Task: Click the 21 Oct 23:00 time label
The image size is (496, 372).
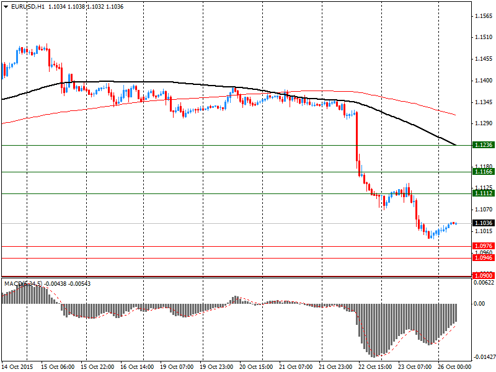Action: pyautogui.click(x=336, y=367)
